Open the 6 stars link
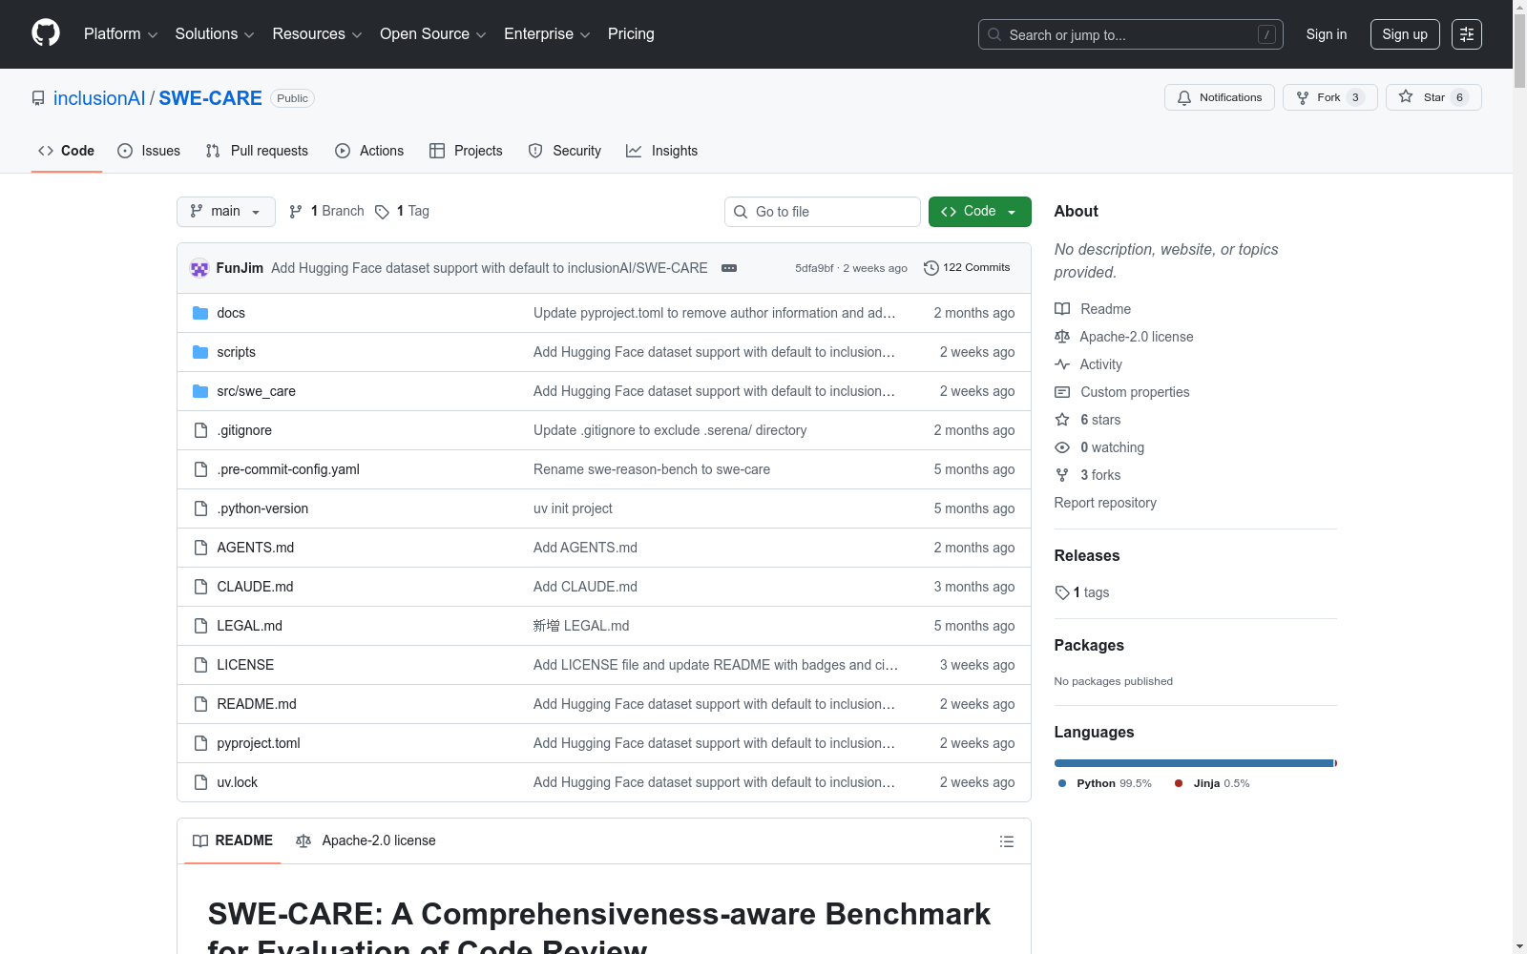1527x954 pixels. (x=1100, y=420)
